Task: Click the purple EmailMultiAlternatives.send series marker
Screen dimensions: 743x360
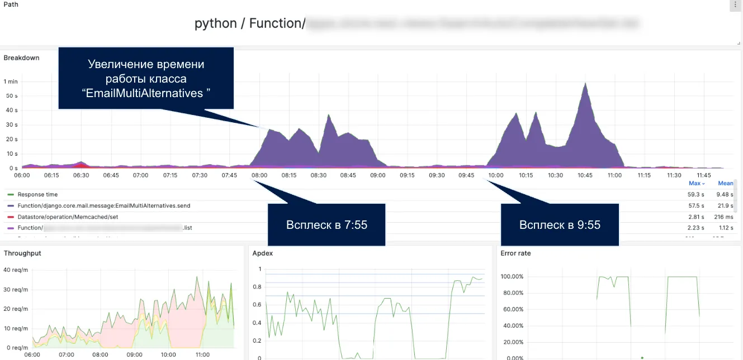Action: pos(10,206)
